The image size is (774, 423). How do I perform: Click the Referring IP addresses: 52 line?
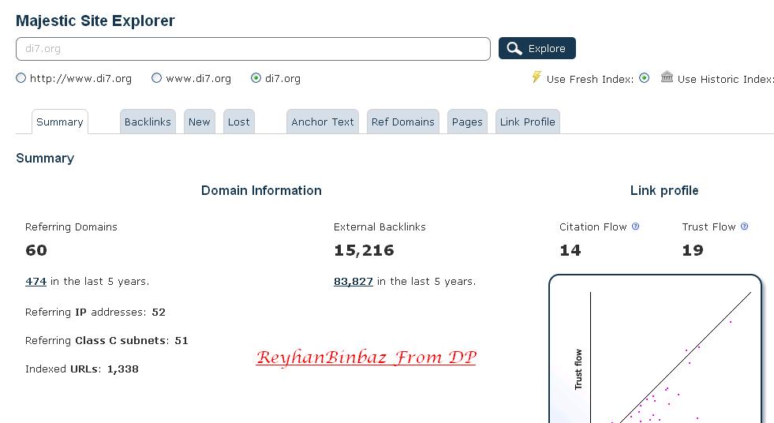(x=95, y=313)
